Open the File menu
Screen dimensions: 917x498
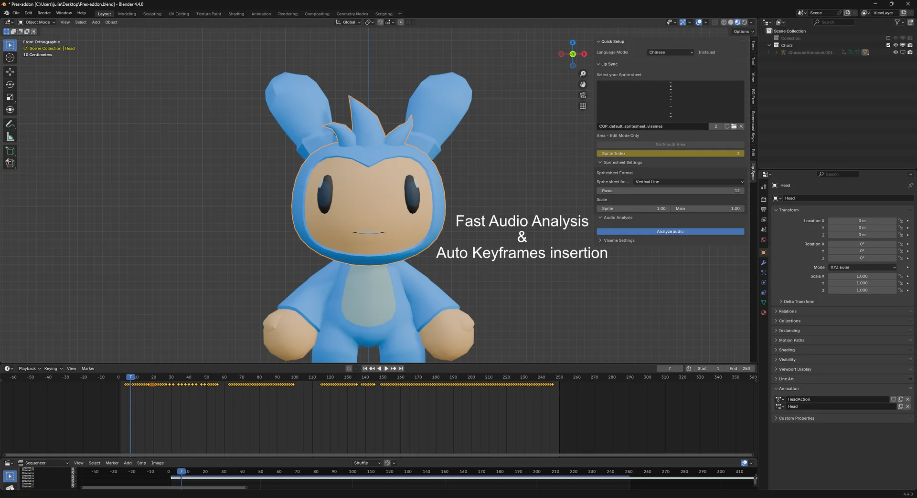(x=16, y=13)
